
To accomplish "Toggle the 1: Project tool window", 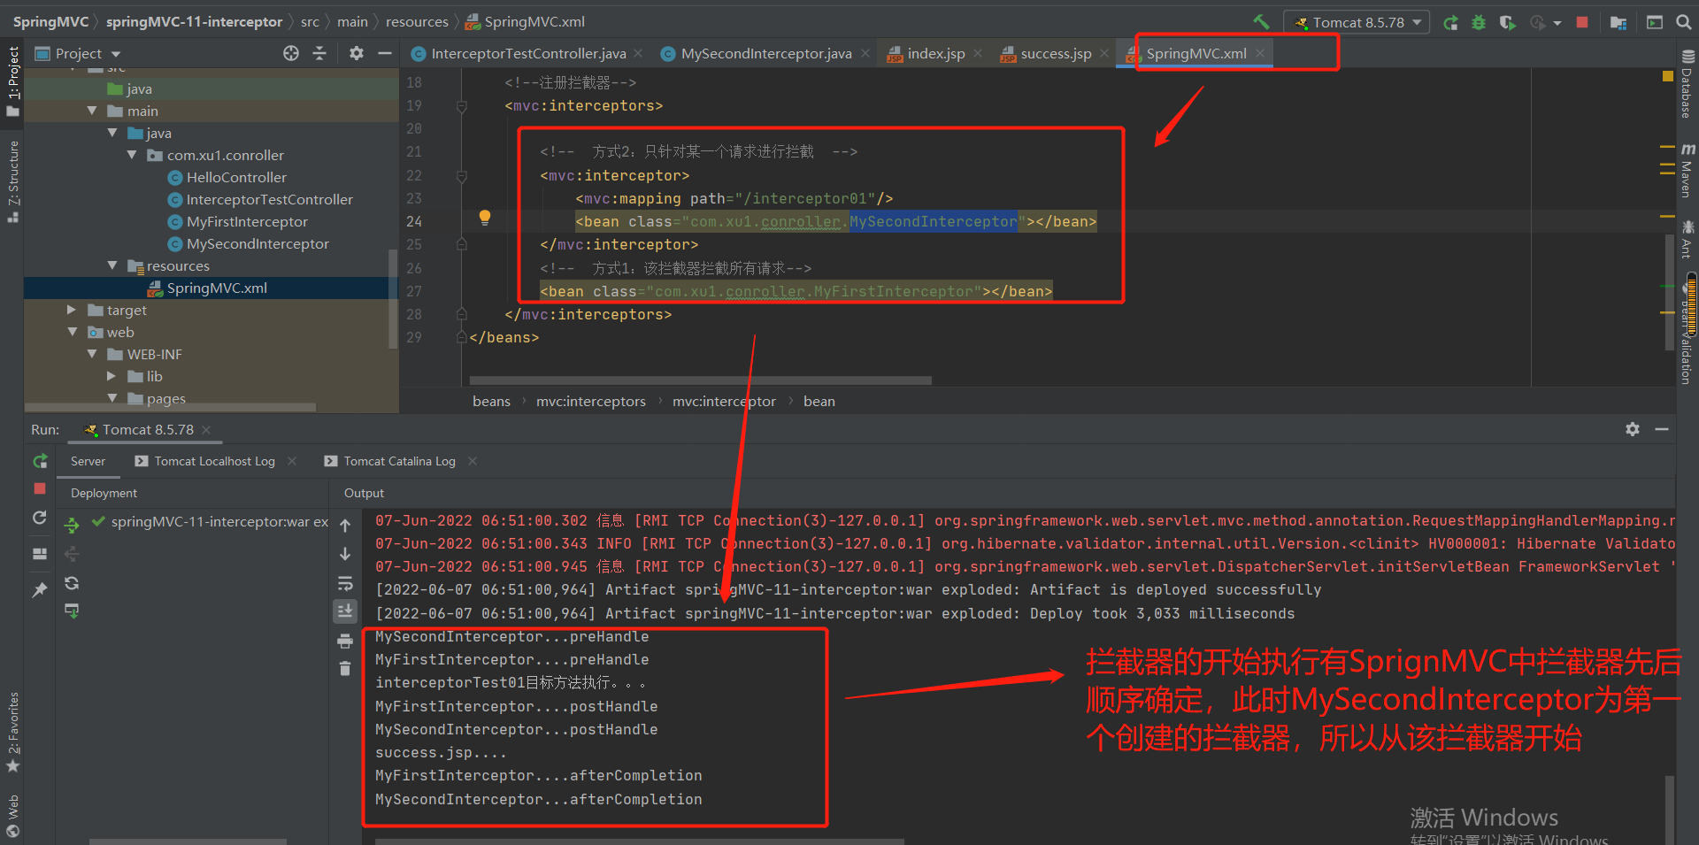I will pyautogui.click(x=12, y=81).
